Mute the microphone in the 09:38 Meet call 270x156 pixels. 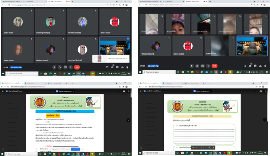click(54, 67)
